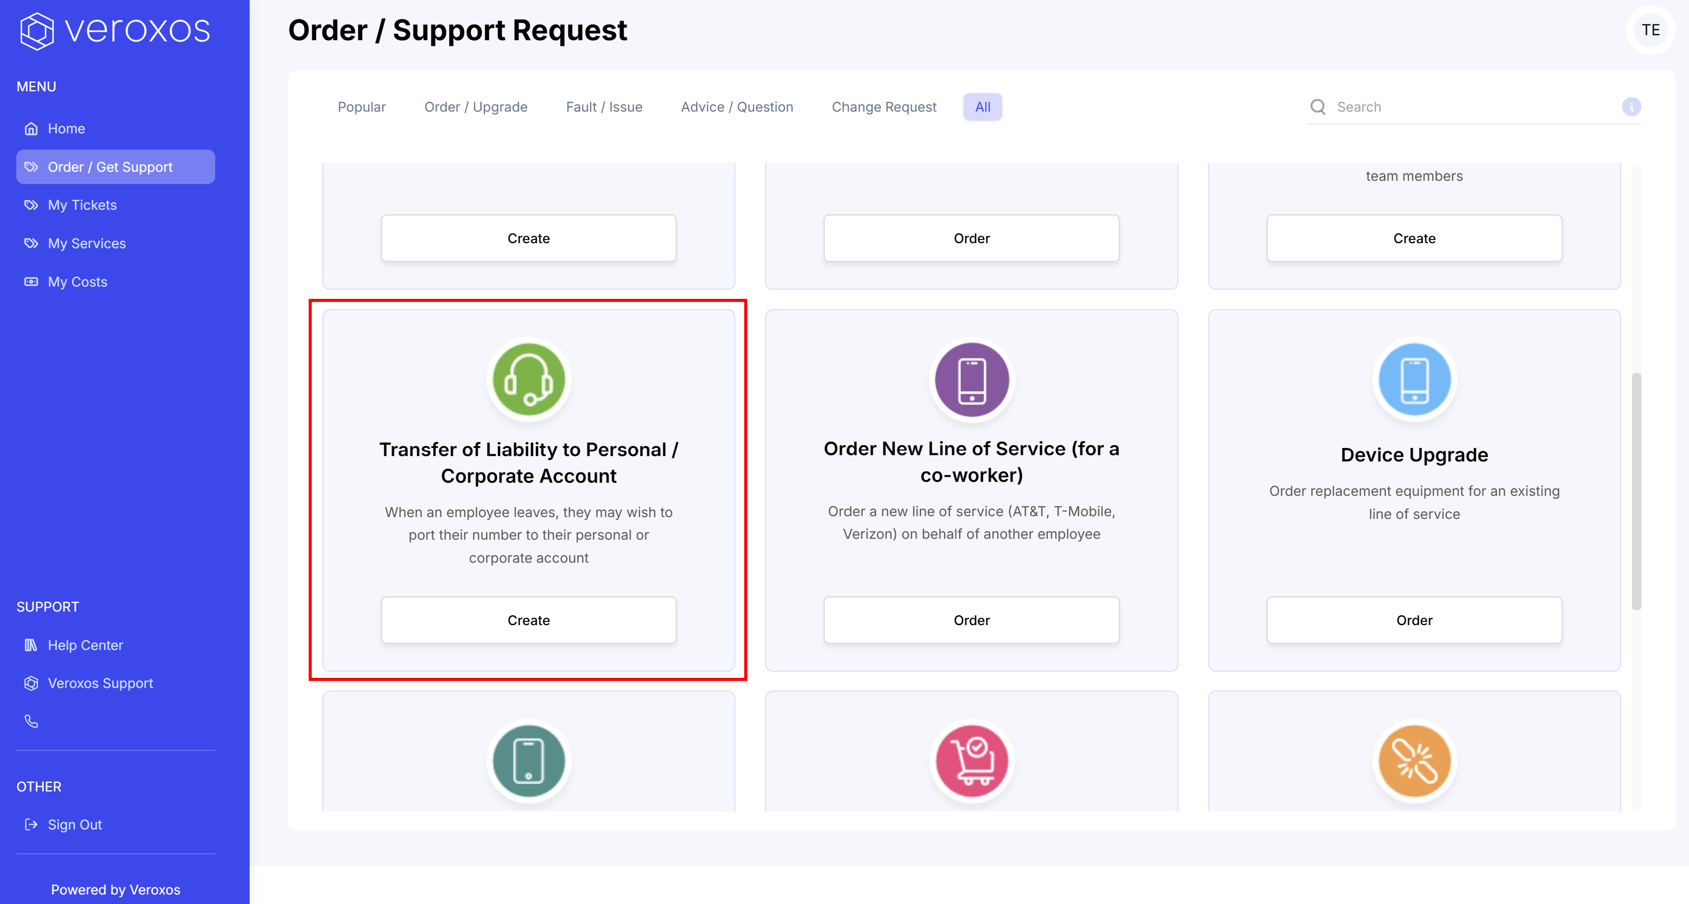Screen dimensions: 1689x904
Task: Click the Device Upgrade card title
Action: click(x=1414, y=455)
